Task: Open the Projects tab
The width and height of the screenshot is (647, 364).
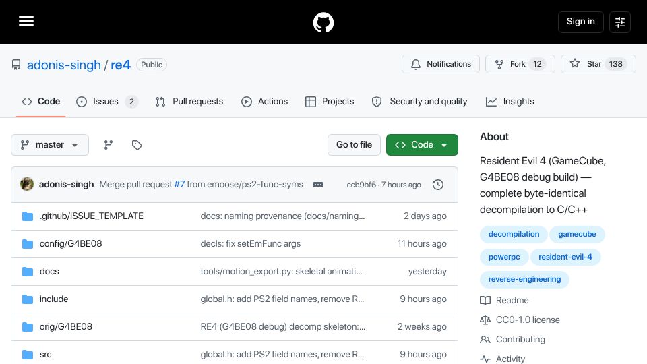Action: coord(330,102)
